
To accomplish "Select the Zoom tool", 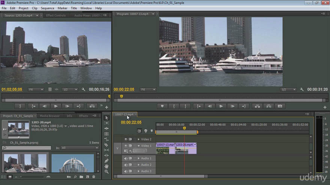I will click(x=106, y=172).
